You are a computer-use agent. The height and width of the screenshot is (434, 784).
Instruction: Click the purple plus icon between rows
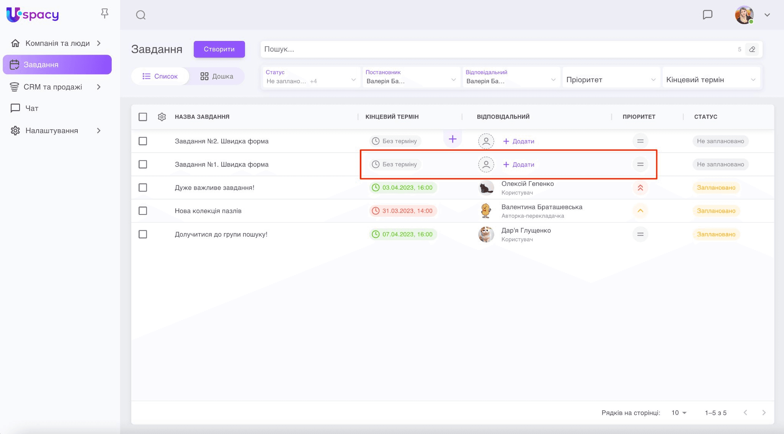point(452,139)
